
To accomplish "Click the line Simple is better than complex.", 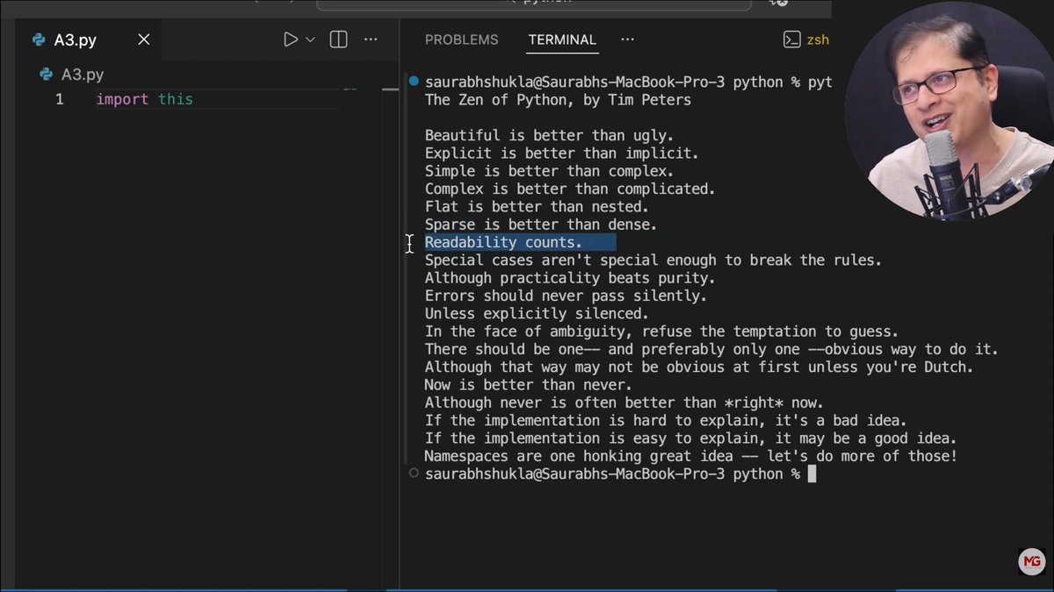I will 549,171.
